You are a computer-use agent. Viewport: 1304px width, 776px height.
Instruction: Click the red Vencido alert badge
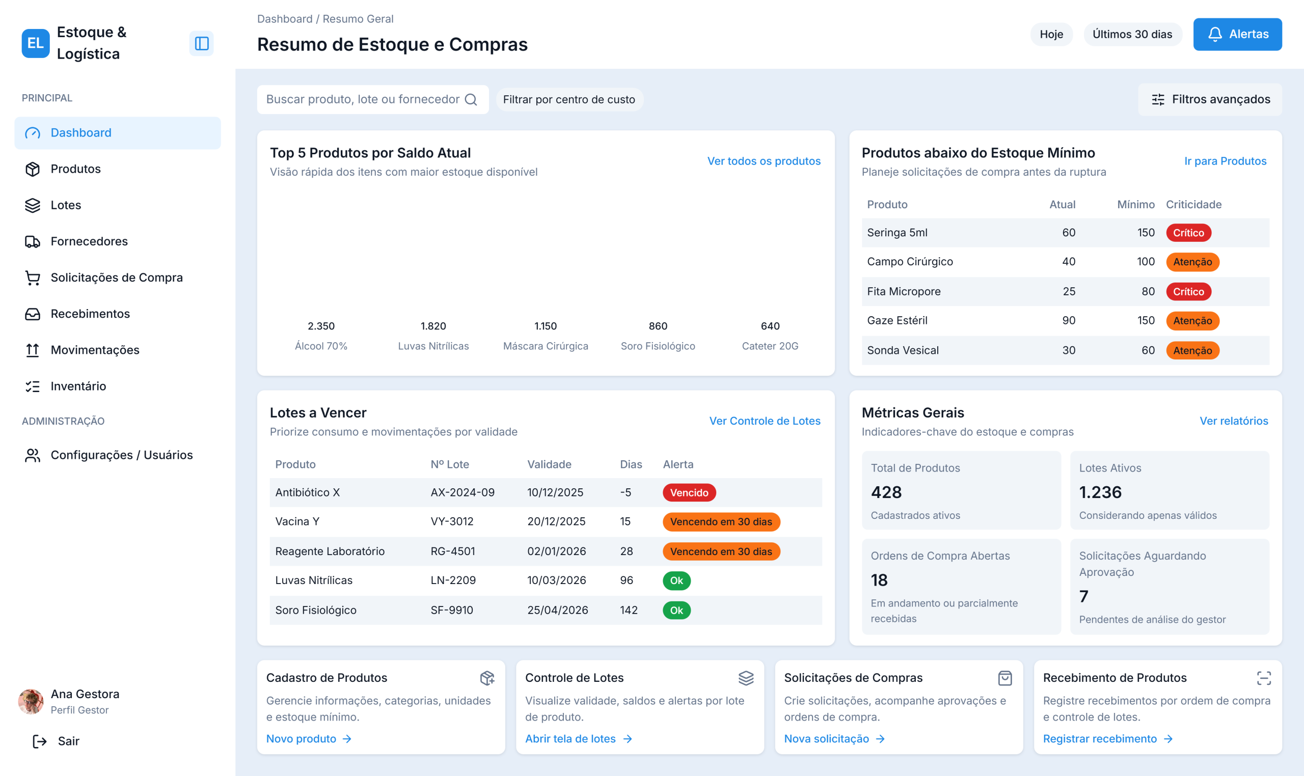[689, 492]
